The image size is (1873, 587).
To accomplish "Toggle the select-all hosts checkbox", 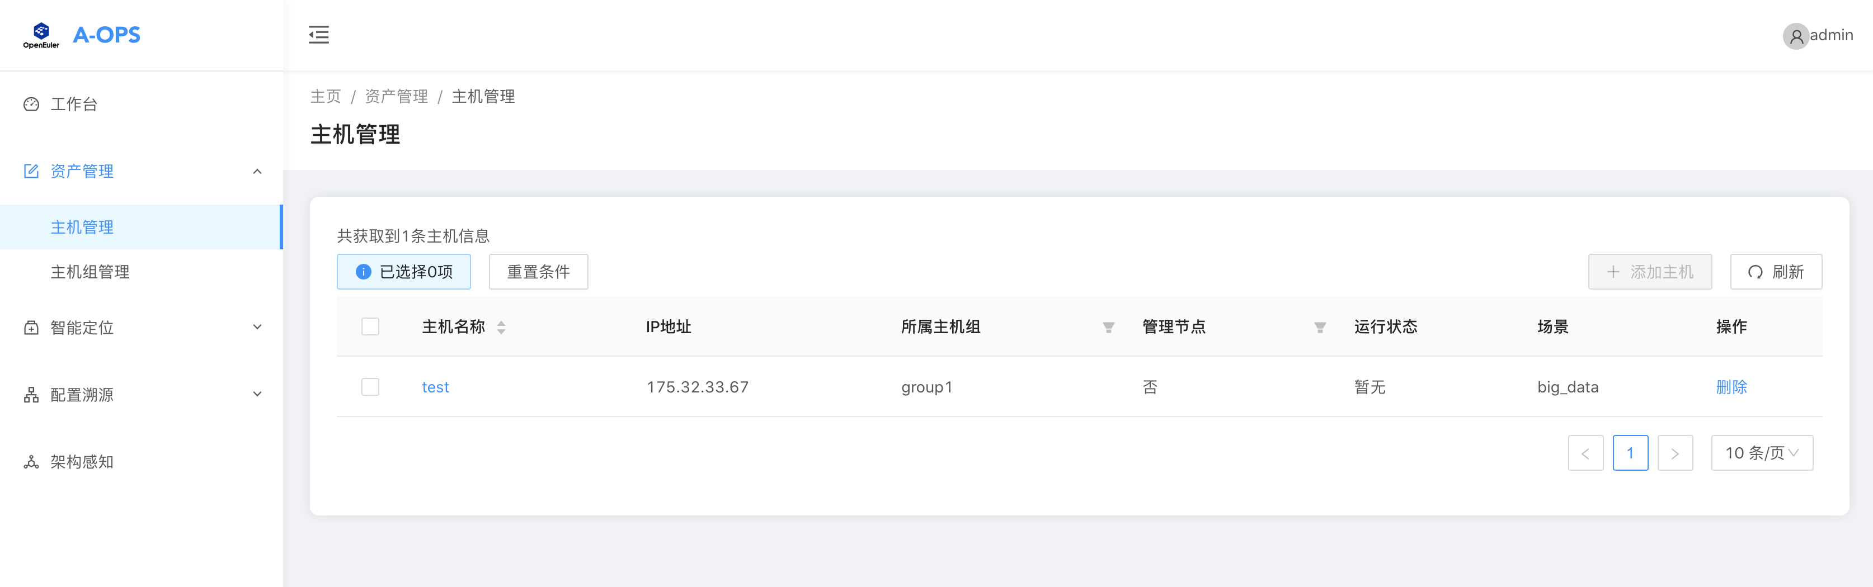I will pos(370,327).
